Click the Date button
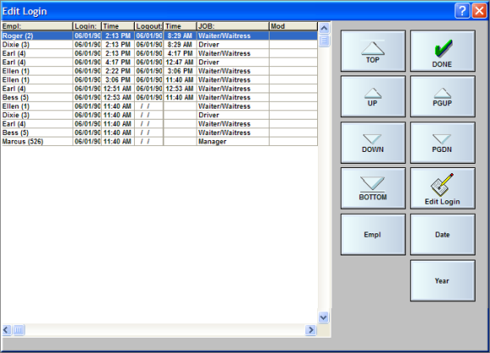Screen dimensions: 490x353 (443, 234)
